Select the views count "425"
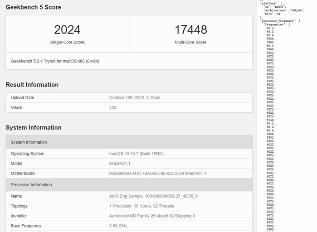 112,108
